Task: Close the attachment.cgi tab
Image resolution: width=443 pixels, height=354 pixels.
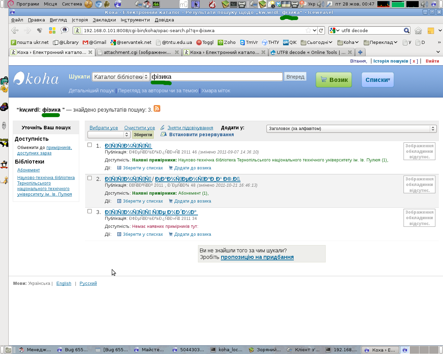Action: coord(177,52)
